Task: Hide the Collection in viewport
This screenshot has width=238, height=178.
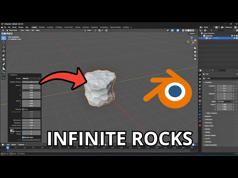Action: click(234, 36)
